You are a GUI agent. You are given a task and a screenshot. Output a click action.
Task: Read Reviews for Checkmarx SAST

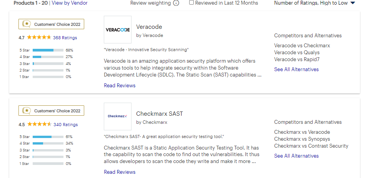click(x=120, y=172)
